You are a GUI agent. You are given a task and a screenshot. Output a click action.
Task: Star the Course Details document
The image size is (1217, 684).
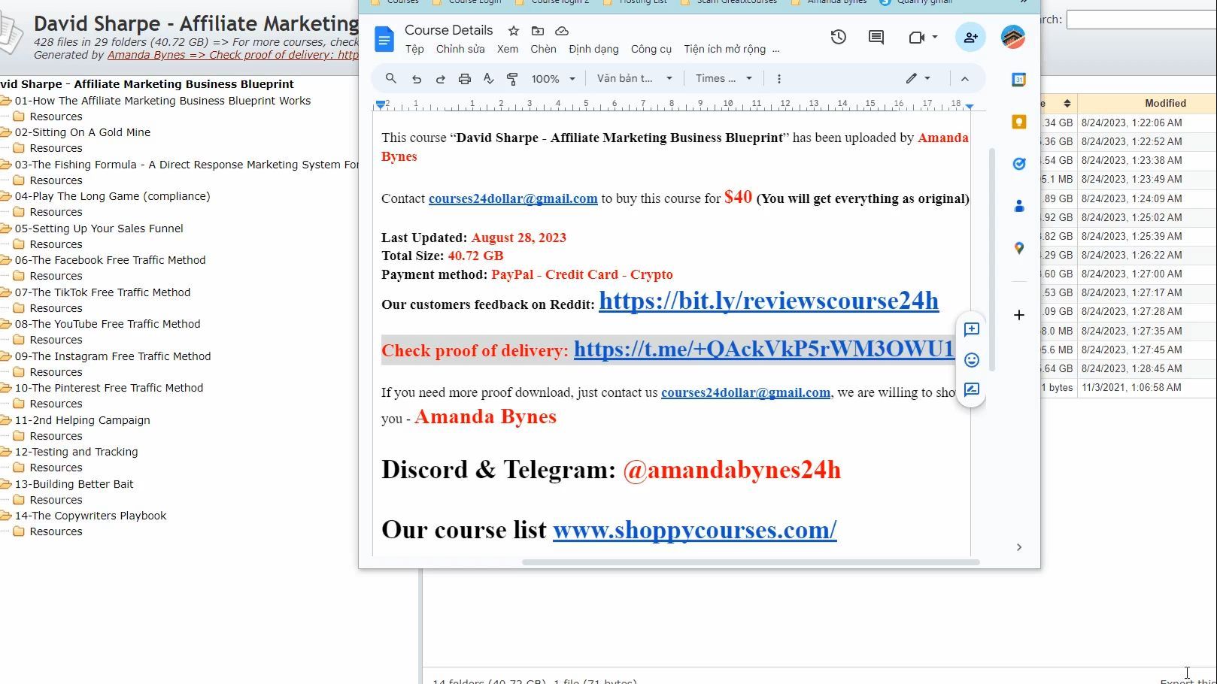point(514,31)
